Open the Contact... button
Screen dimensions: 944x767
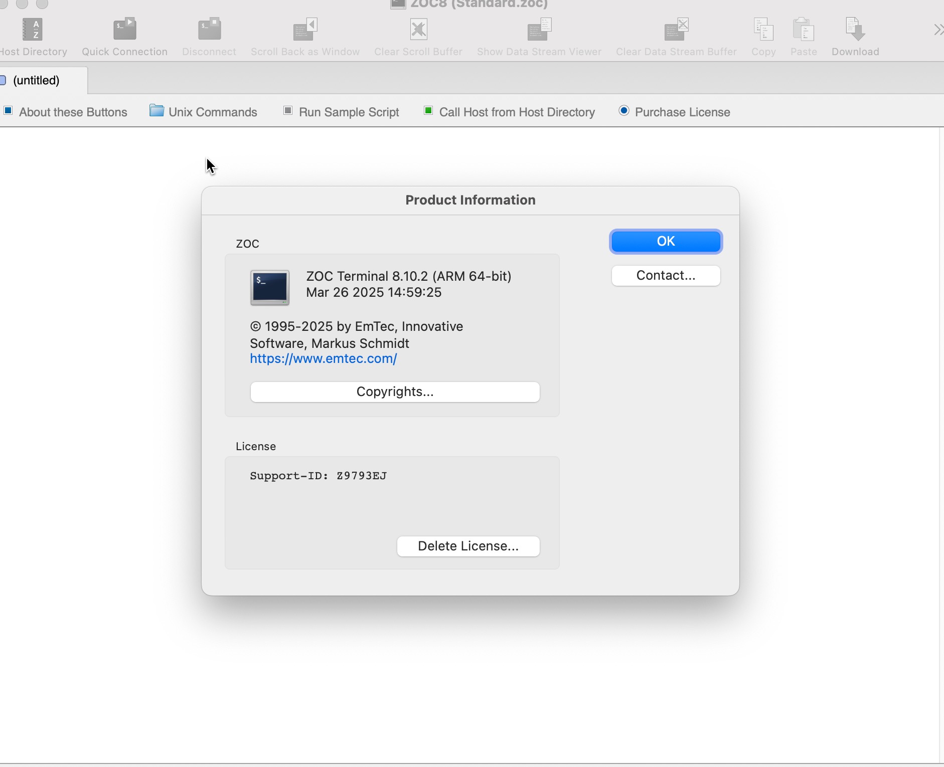point(666,276)
